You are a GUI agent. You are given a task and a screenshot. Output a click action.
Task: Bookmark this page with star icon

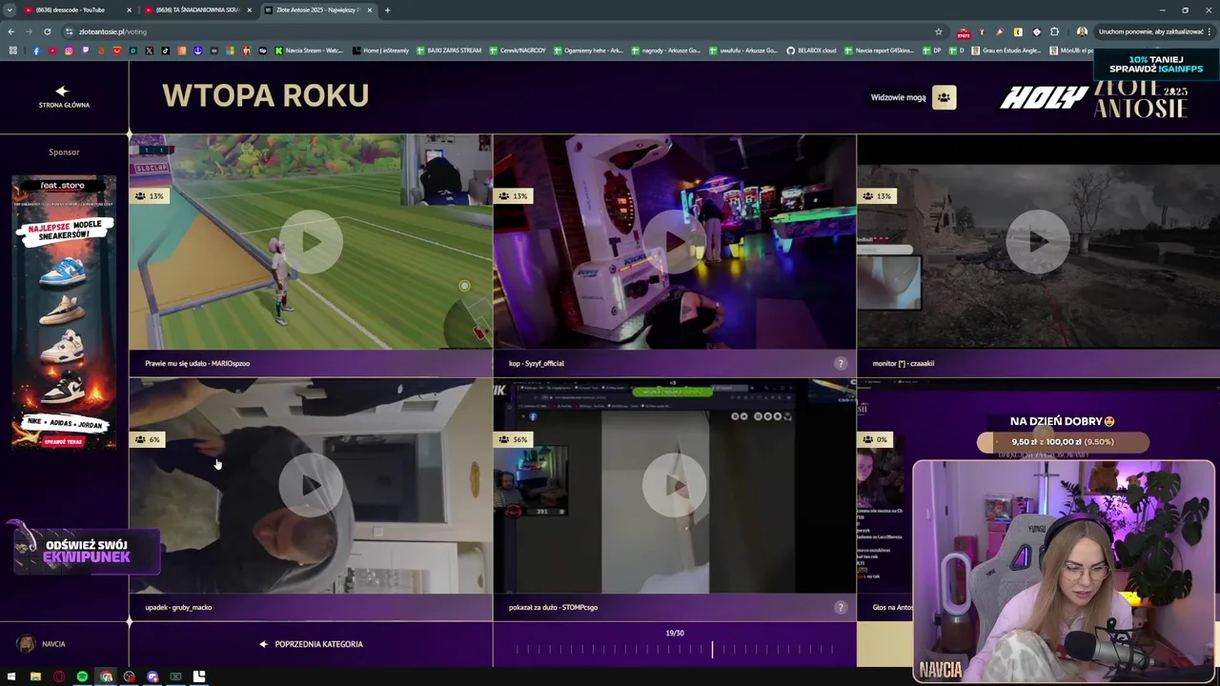point(938,31)
